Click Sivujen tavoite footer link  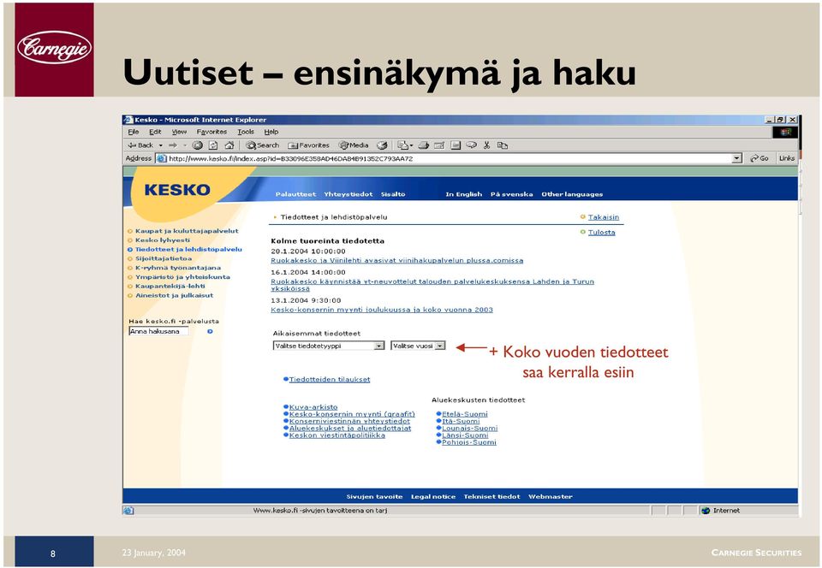tap(374, 497)
